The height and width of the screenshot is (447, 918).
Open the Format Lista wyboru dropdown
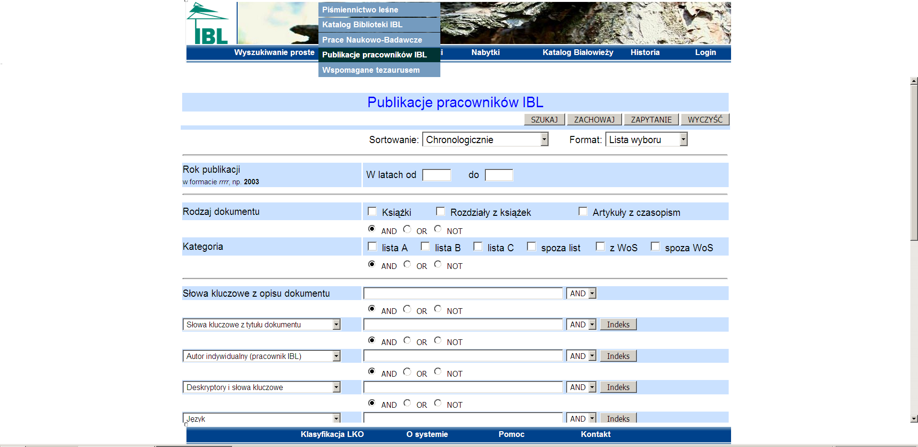(646, 139)
